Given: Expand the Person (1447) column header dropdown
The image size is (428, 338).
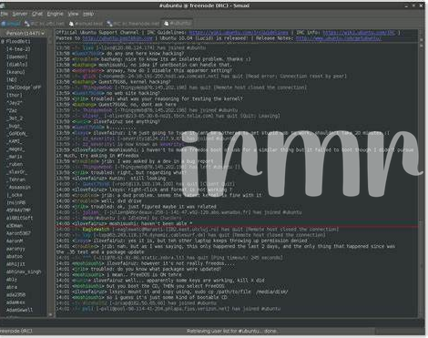Looking at the screenshot, I should click(25, 33).
